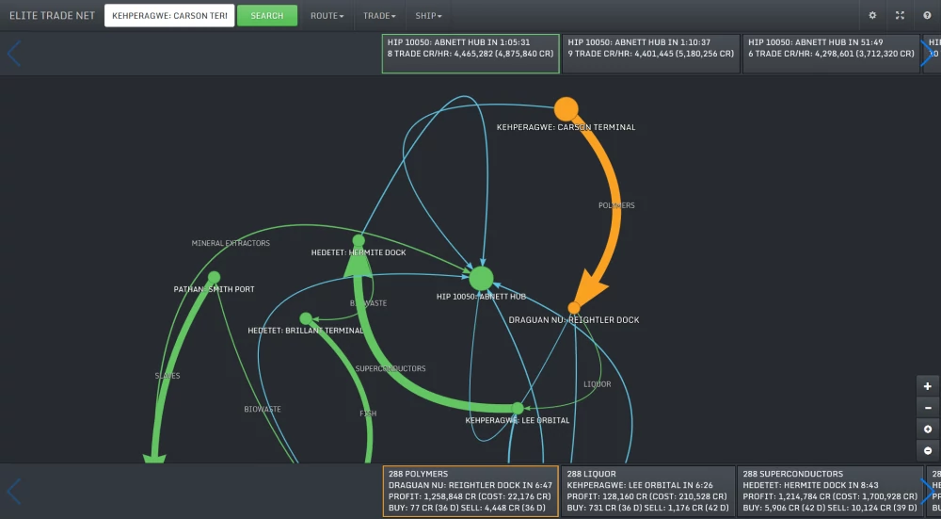Expand the Route dropdown menu
The height and width of the screenshot is (519, 941).
click(327, 16)
